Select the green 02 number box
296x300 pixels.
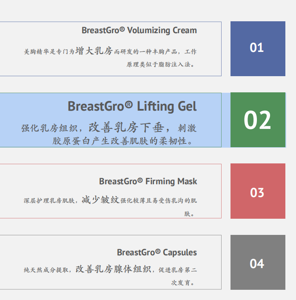coord(258,120)
